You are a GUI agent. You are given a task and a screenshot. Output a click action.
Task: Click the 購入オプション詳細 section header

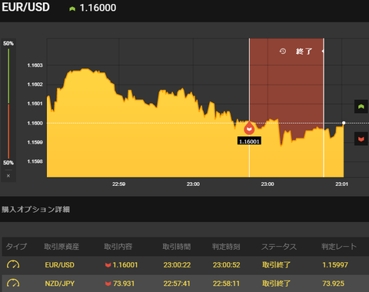pos(35,209)
